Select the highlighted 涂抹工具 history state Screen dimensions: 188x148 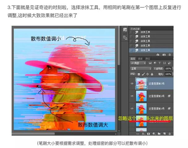click(151, 50)
